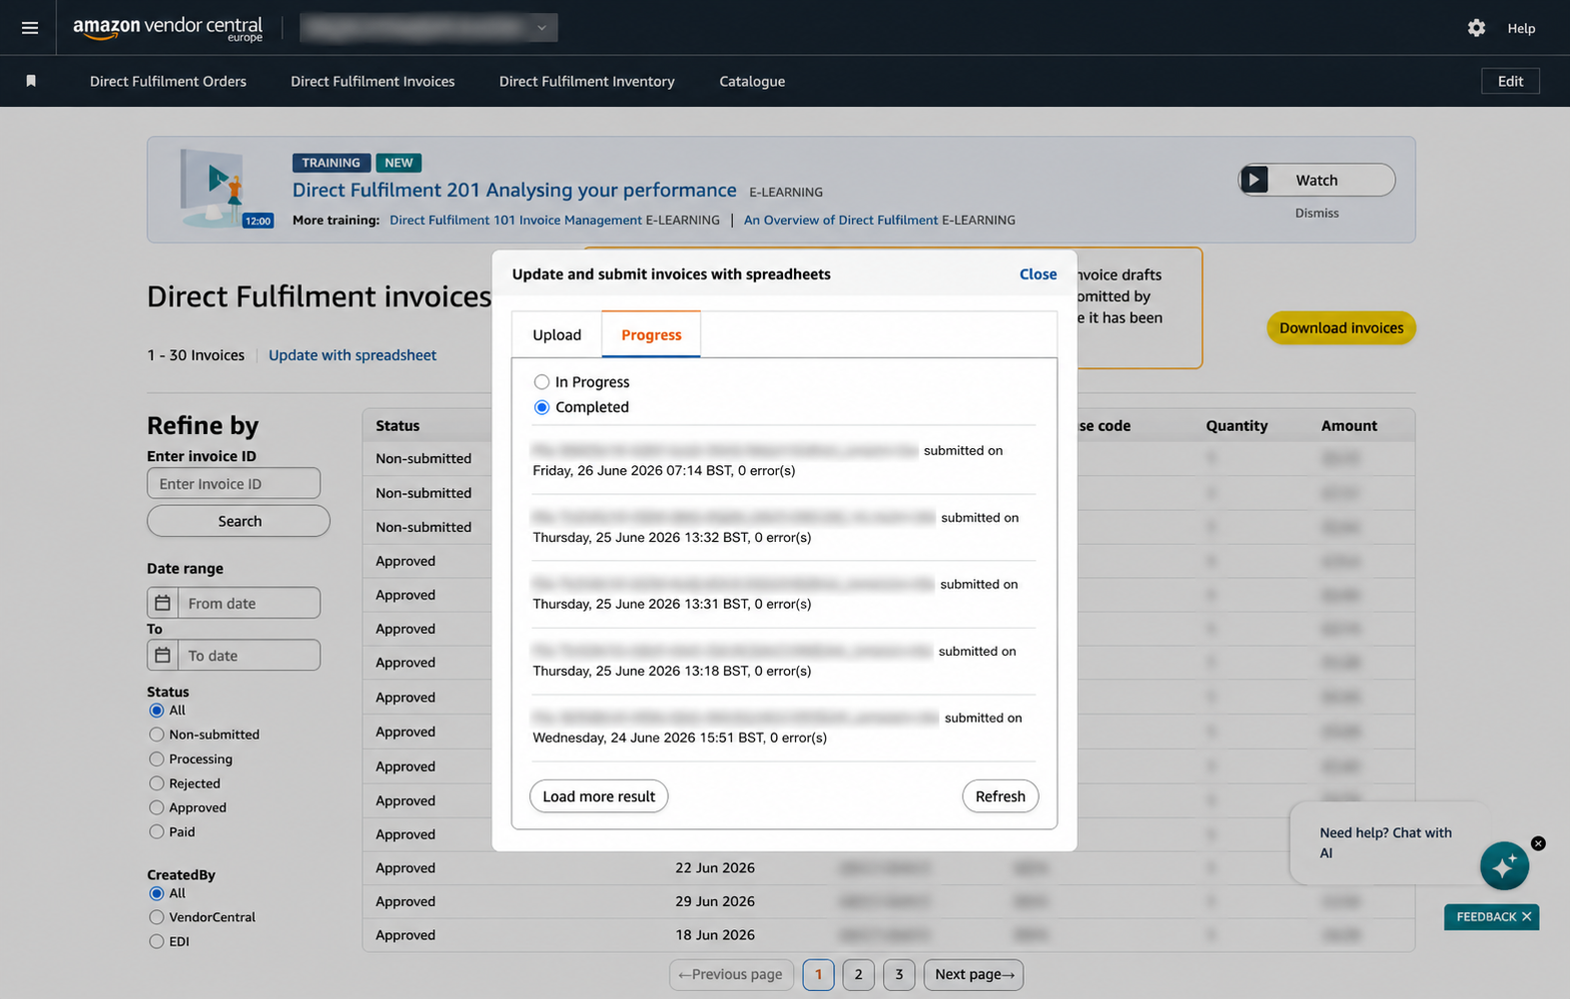
Task: Dismiss the training banner
Action: click(x=1316, y=213)
